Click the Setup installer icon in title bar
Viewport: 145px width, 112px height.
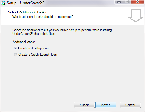3,3
